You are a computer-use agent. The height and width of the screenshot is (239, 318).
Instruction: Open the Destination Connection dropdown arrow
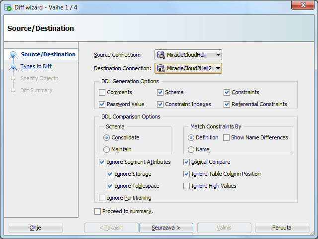[x=218, y=68]
